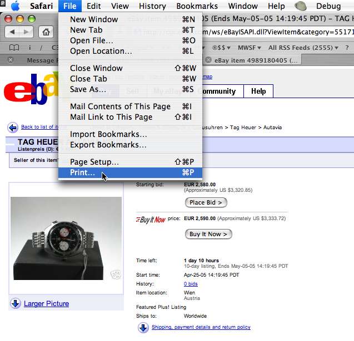The height and width of the screenshot is (341, 354).
Task: Click the eBay logo
Action: [31, 88]
